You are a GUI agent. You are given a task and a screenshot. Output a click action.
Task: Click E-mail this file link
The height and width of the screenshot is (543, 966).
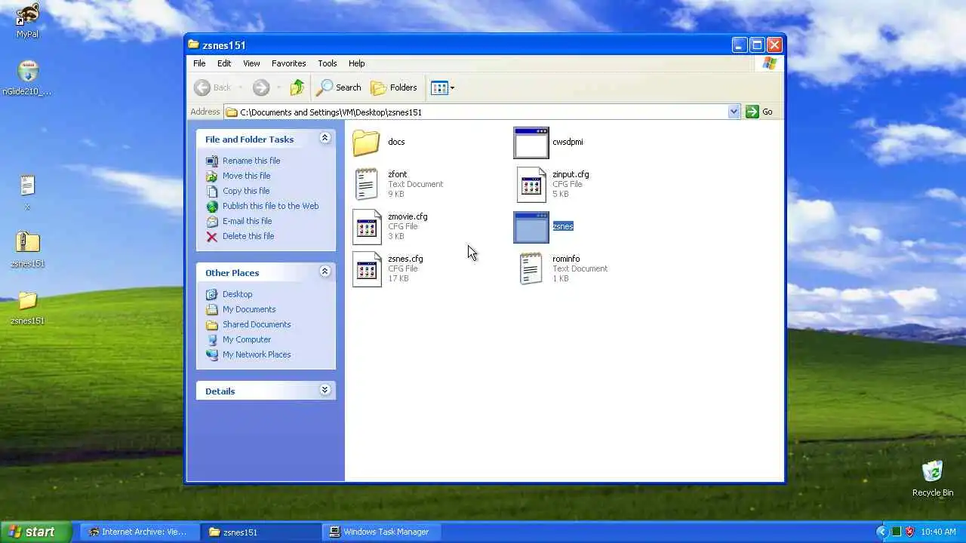coord(247,221)
